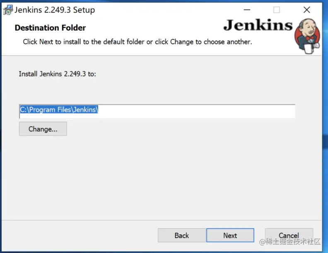The width and height of the screenshot is (328, 253).
Task: Click the Jenkins butler logo image
Action: [x=307, y=36]
